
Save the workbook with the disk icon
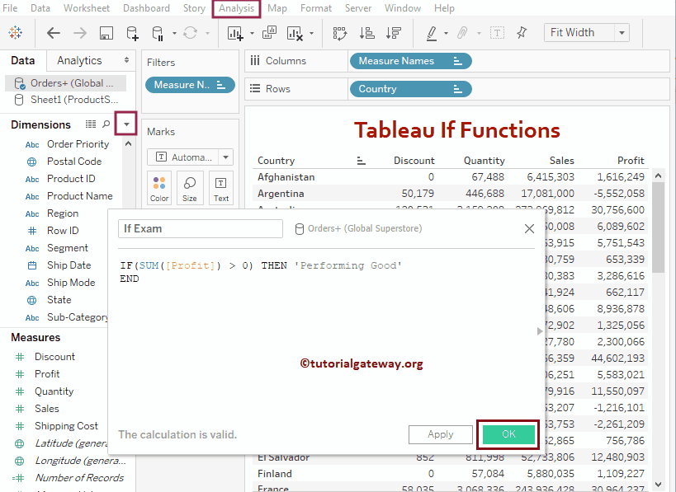(106, 33)
